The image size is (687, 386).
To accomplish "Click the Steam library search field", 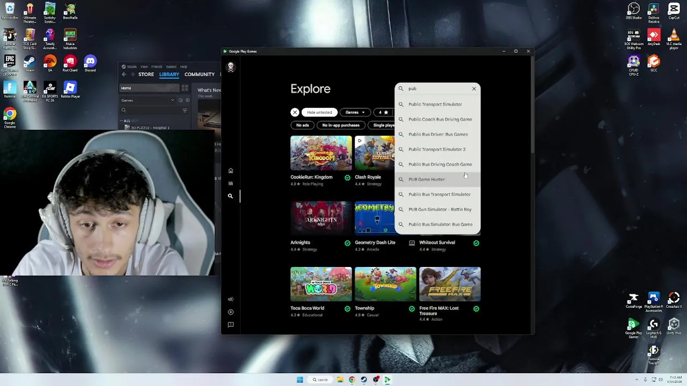I will tap(151, 110).
